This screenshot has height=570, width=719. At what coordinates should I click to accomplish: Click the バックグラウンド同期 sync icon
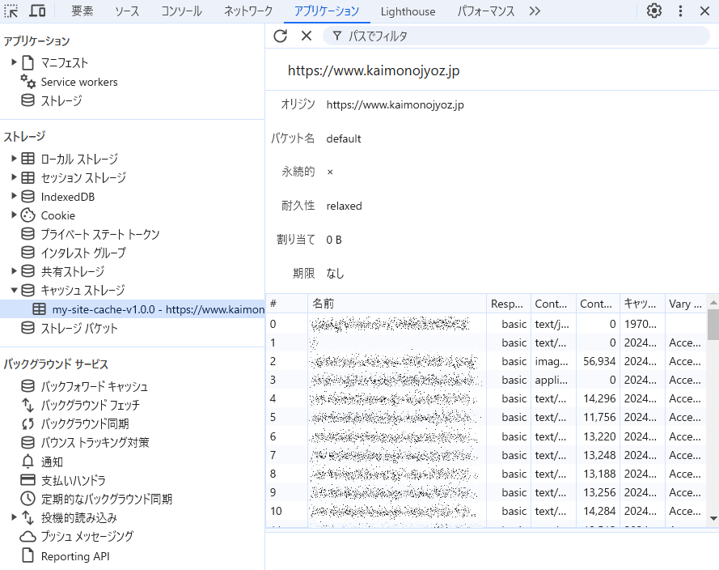tap(28, 424)
